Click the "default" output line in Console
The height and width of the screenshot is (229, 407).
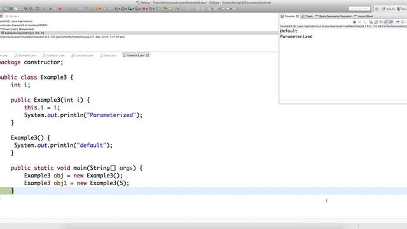[289, 31]
